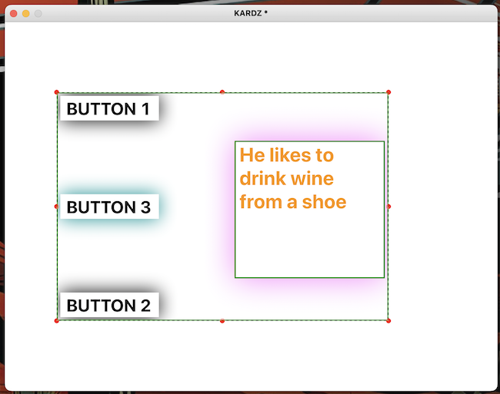Click the right-middle red resize handle
Screen dimensions: 500x394
tap(388, 206)
